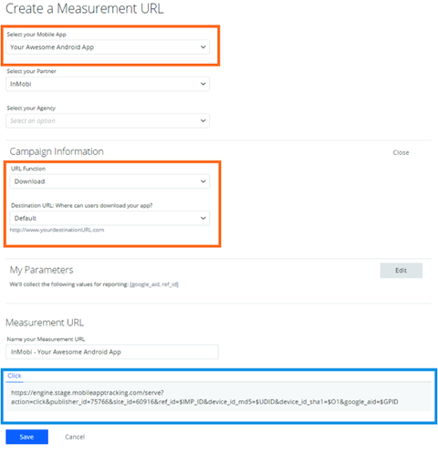This screenshot has width=438, height=454.
Task: Click the Campaign Information heading
Action: (57, 151)
